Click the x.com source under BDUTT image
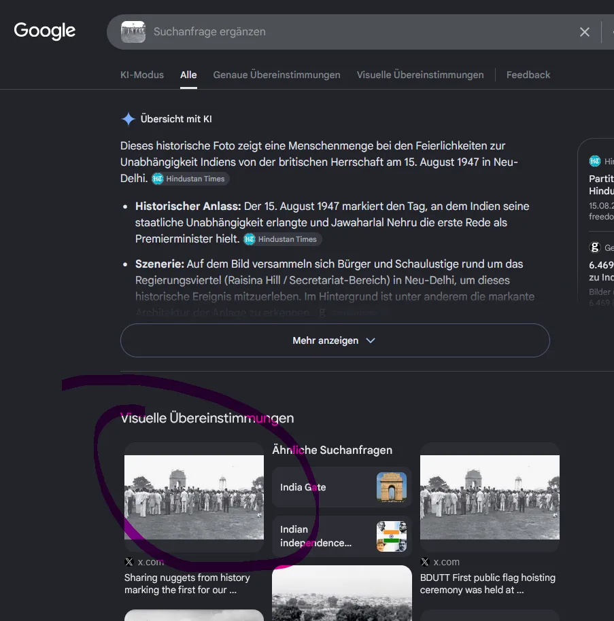This screenshot has height=621, width=614. pyautogui.click(x=446, y=562)
